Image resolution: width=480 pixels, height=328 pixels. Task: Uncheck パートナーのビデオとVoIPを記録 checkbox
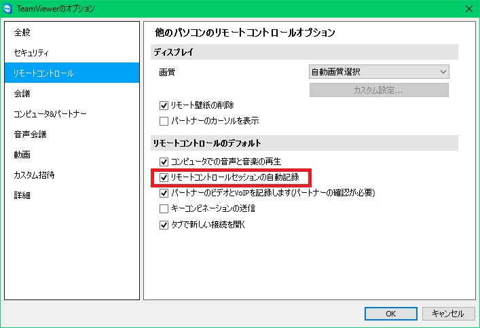click(x=164, y=193)
